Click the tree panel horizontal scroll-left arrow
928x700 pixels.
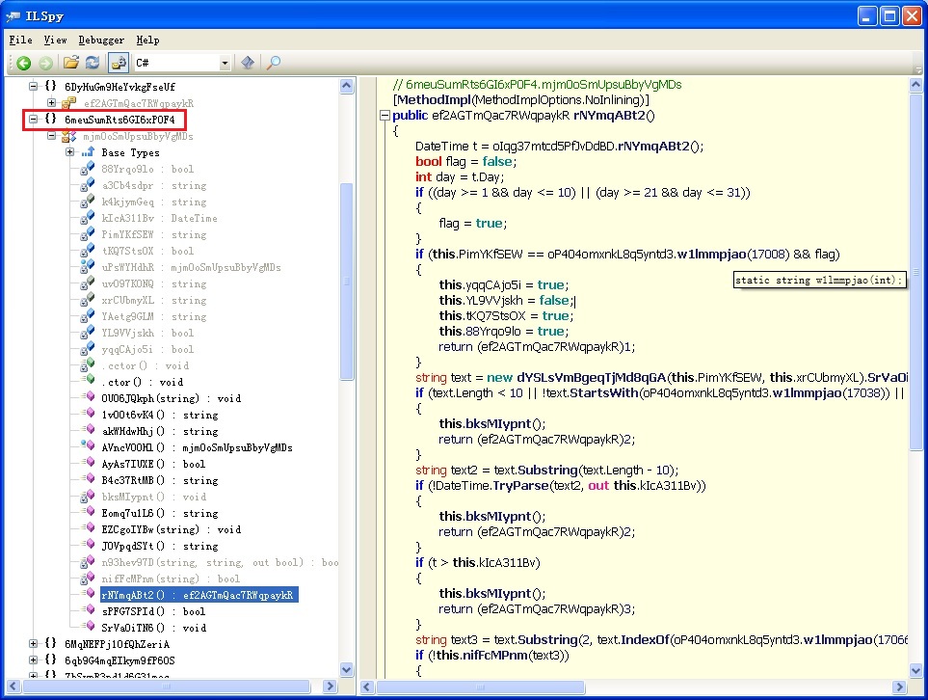click(13, 687)
